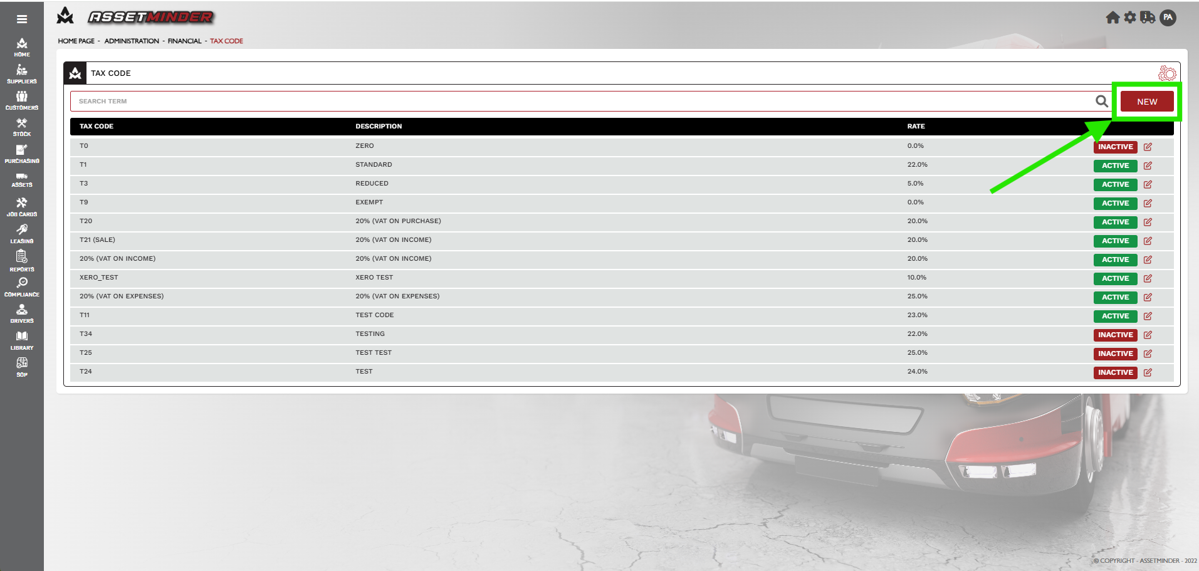Click the Home Page breadcrumb link
1199x571 pixels.
coord(76,41)
